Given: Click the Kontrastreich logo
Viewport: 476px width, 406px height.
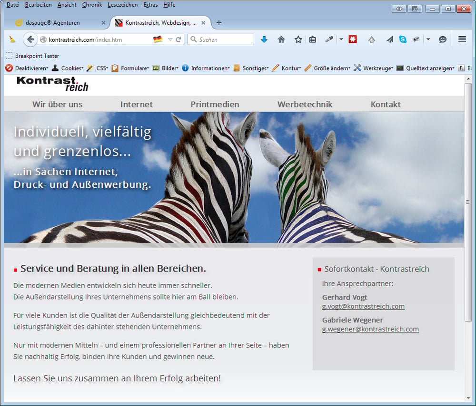Looking at the screenshot, I should (x=52, y=84).
